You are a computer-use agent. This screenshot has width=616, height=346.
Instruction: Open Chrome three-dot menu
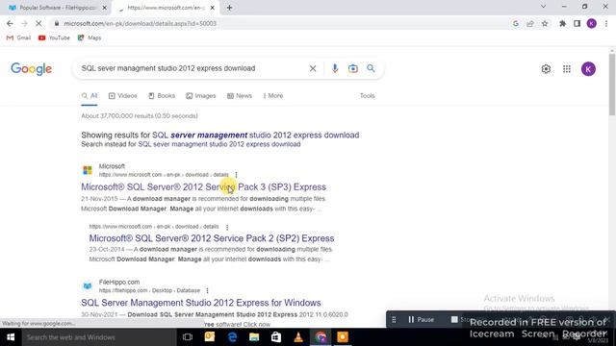click(606, 23)
